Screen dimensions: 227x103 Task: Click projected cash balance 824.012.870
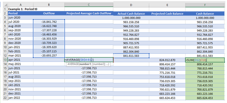167,60
